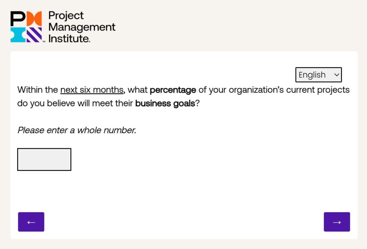Focus the whole number input box

pyautogui.click(x=44, y=159)
